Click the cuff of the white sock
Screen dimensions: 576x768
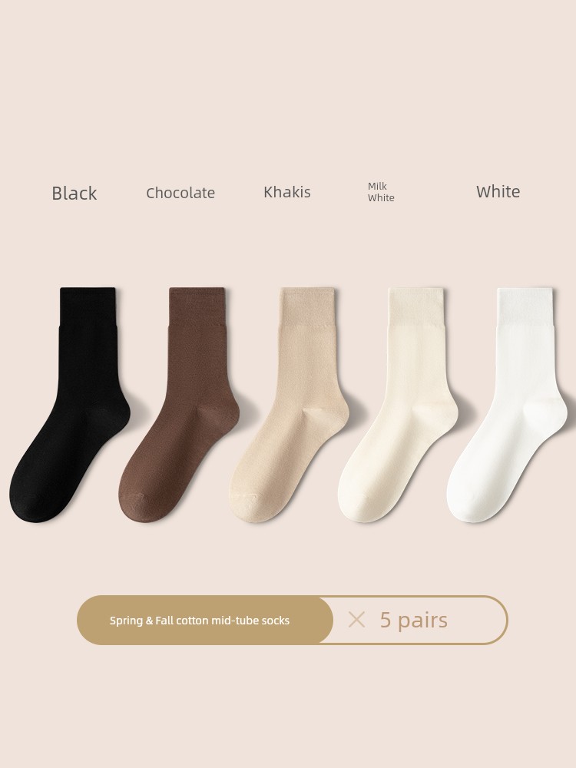[525, 306]
